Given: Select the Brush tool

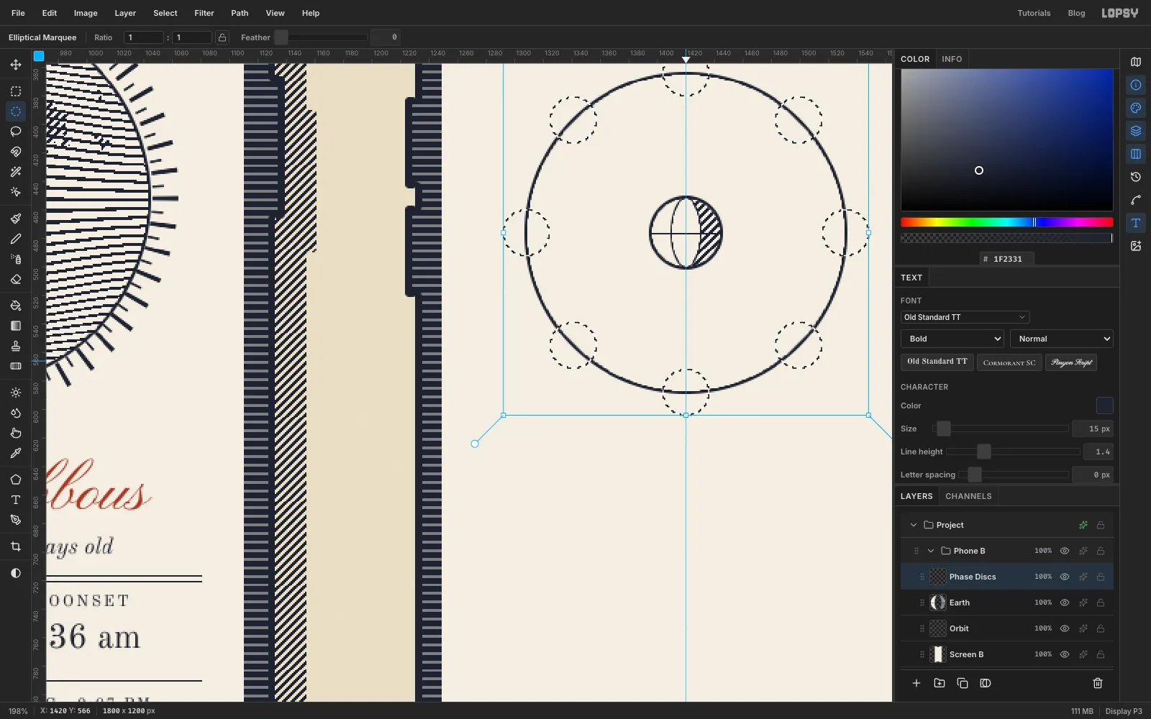Looking at the screenshot, I should 16,219.
